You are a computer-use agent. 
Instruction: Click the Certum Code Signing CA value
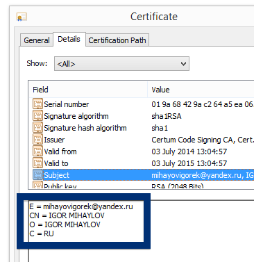(x=203, y=140)
